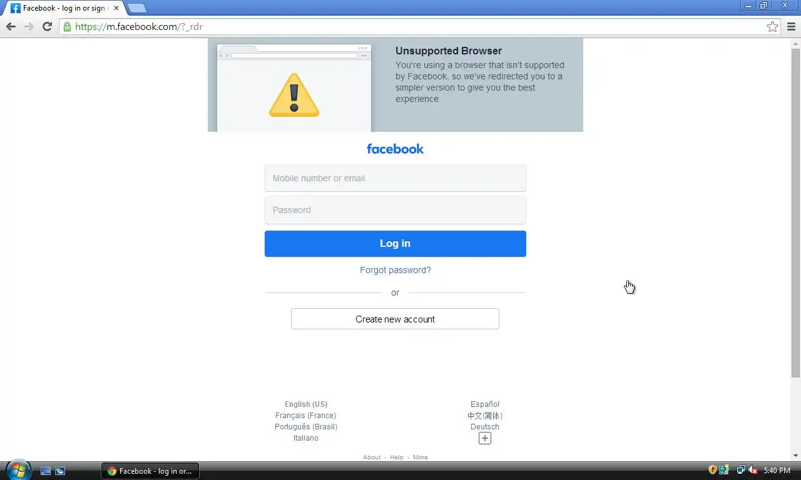Bookmark this page with the star icon
Viewport: 801px width, 480px height.
pos(773,26)
